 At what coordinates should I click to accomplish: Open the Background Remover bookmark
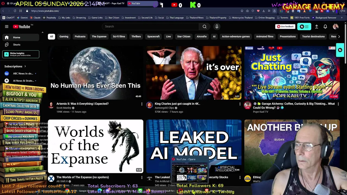pos(324,18)
